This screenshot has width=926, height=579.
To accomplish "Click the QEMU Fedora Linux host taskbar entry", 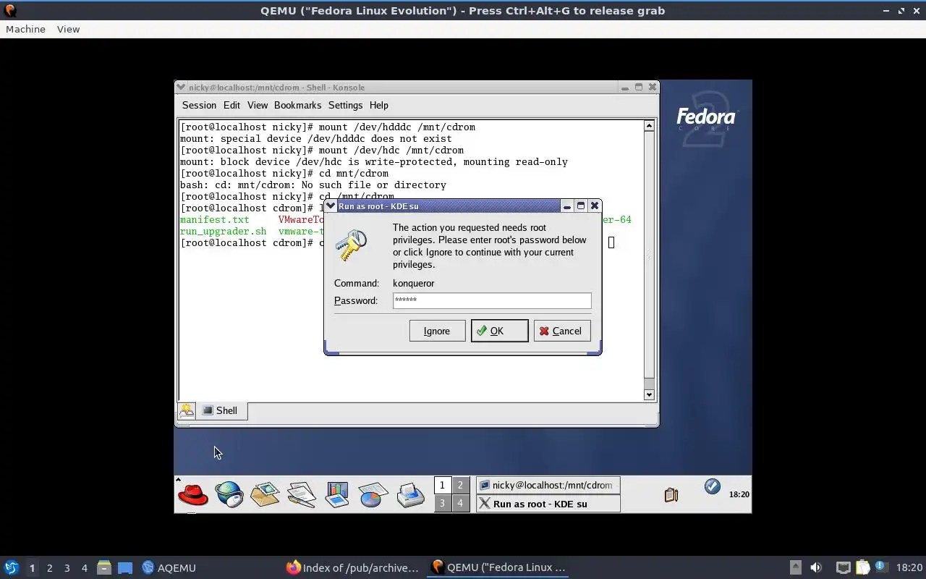I will pyautogui.click(x=498, y=567).
